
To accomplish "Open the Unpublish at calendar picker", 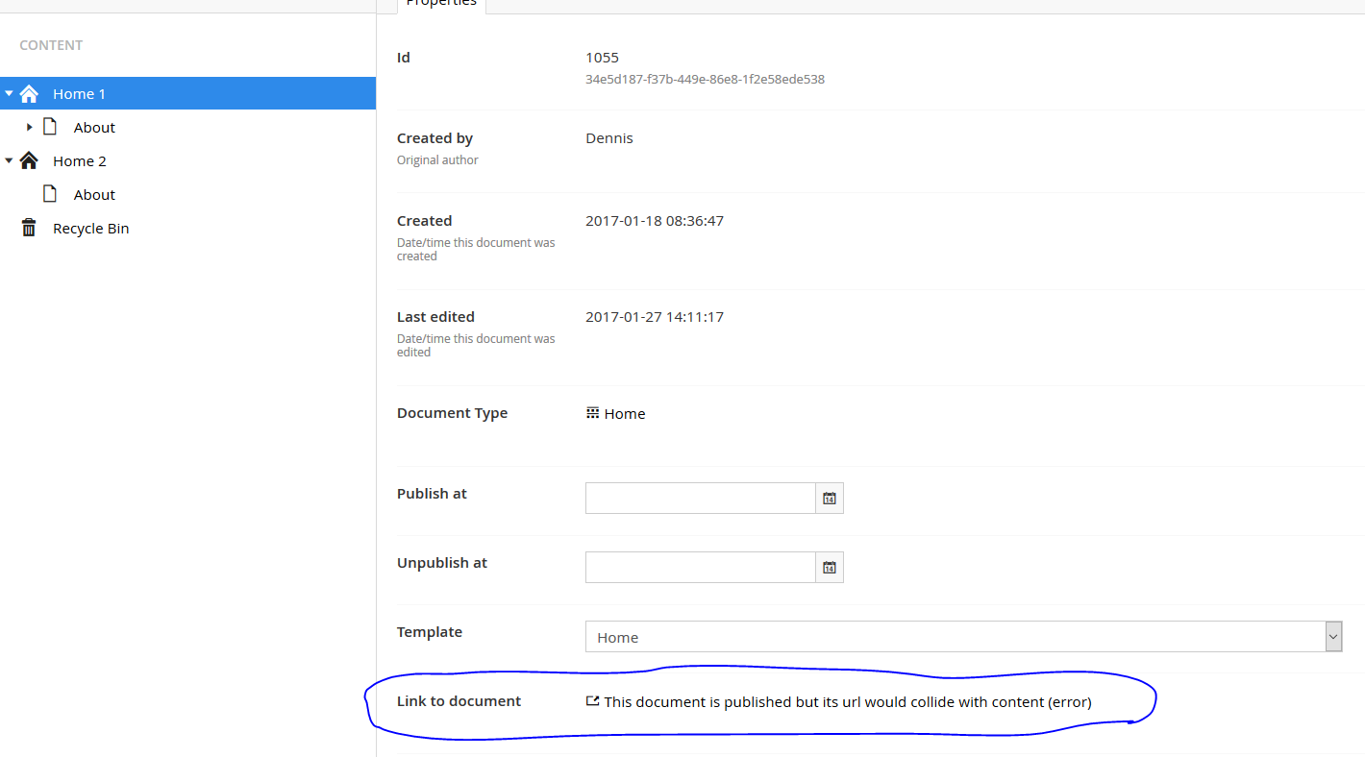I will pyautogui.click(x=830, y=567).
